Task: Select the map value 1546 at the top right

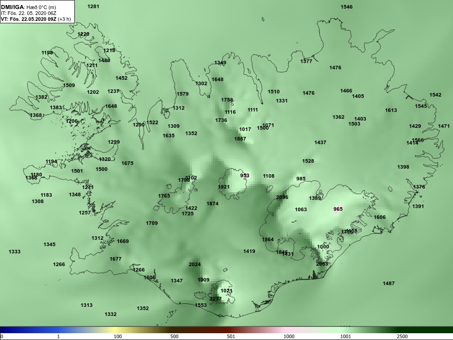Action: point(347,7)
